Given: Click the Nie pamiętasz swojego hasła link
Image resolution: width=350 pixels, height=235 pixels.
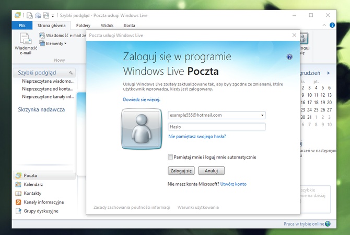Looking at the screenshot, I should [197, 137].
